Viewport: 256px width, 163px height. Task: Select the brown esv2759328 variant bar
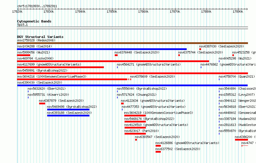(x=132, y=43)
